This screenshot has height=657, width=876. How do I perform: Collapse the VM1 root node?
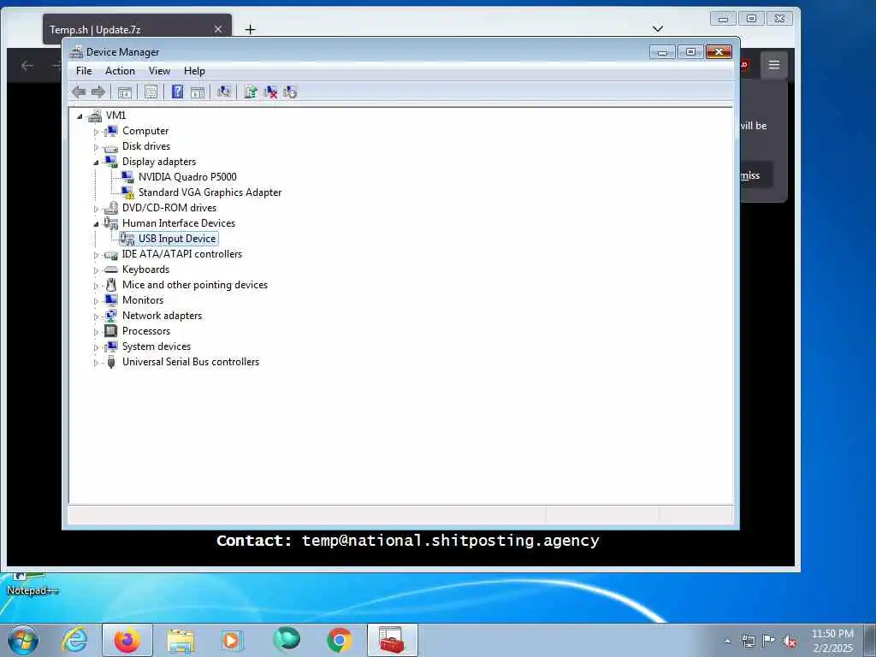click(x=80, y=116)
